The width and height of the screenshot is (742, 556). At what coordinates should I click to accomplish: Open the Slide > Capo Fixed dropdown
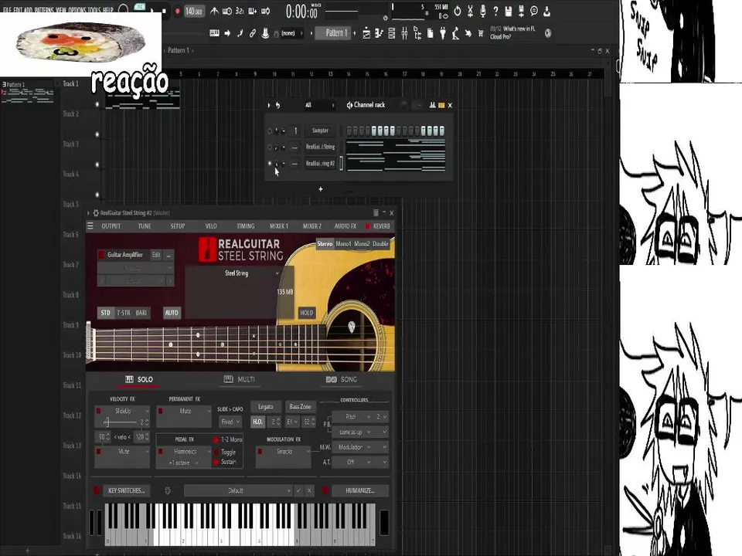230,422
